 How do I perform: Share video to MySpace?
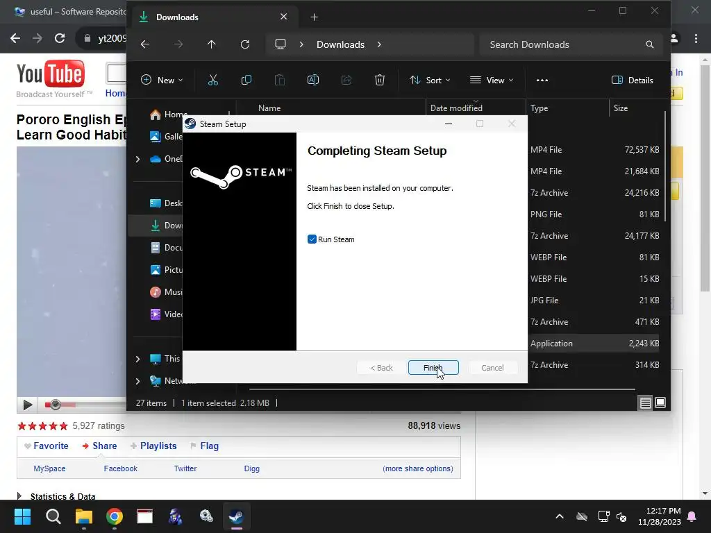click(49, 468)
